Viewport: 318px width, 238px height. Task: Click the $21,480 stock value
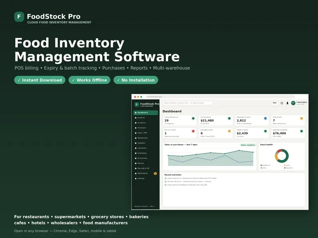click(207, 121)
